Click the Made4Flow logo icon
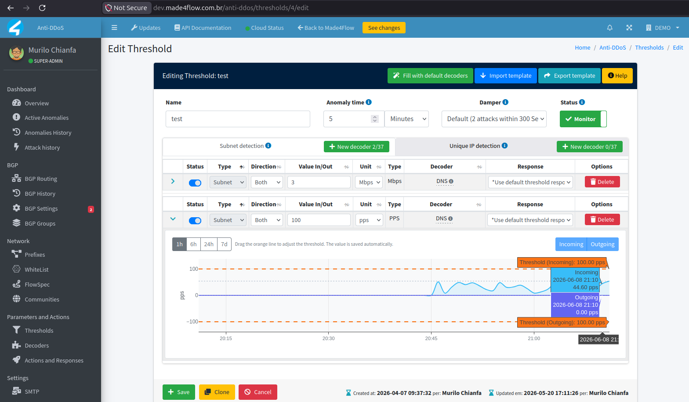 coord(15,28)
